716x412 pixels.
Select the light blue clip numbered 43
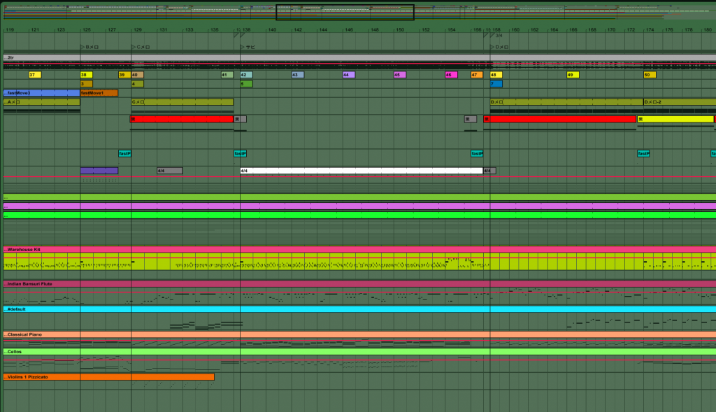[298, 75]
